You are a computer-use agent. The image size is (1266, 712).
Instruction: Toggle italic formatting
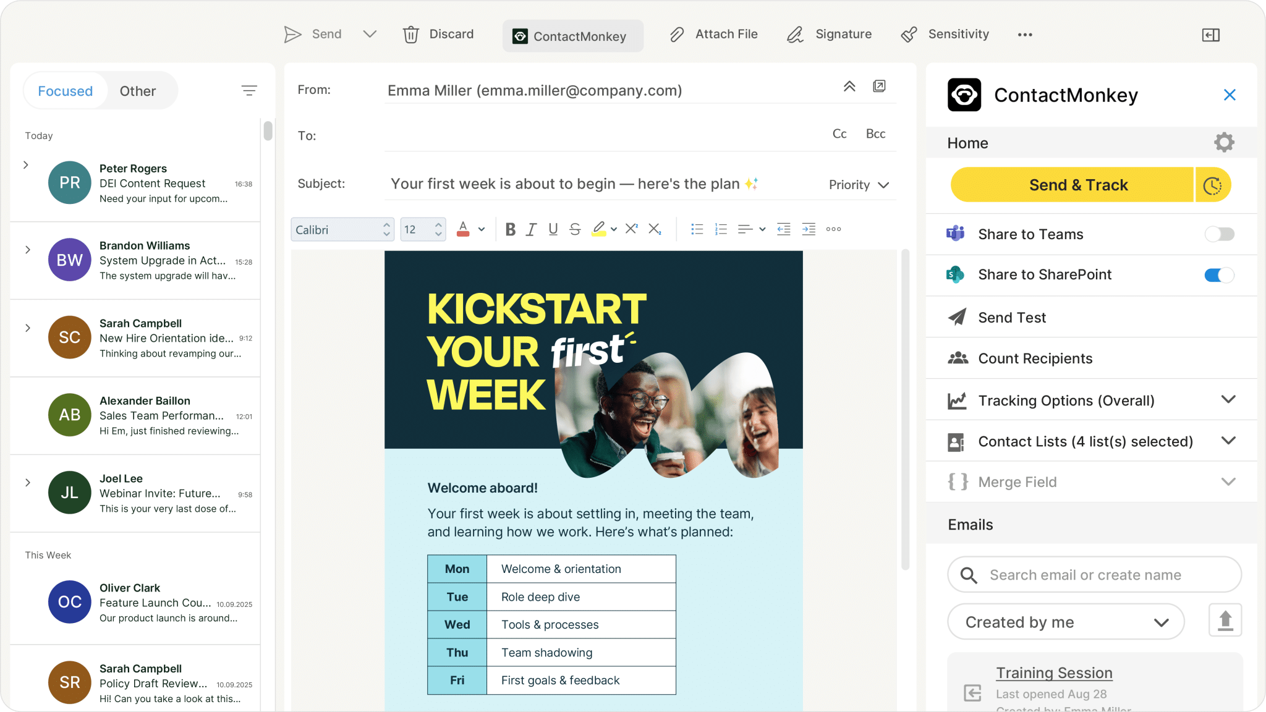coord(531,229)
